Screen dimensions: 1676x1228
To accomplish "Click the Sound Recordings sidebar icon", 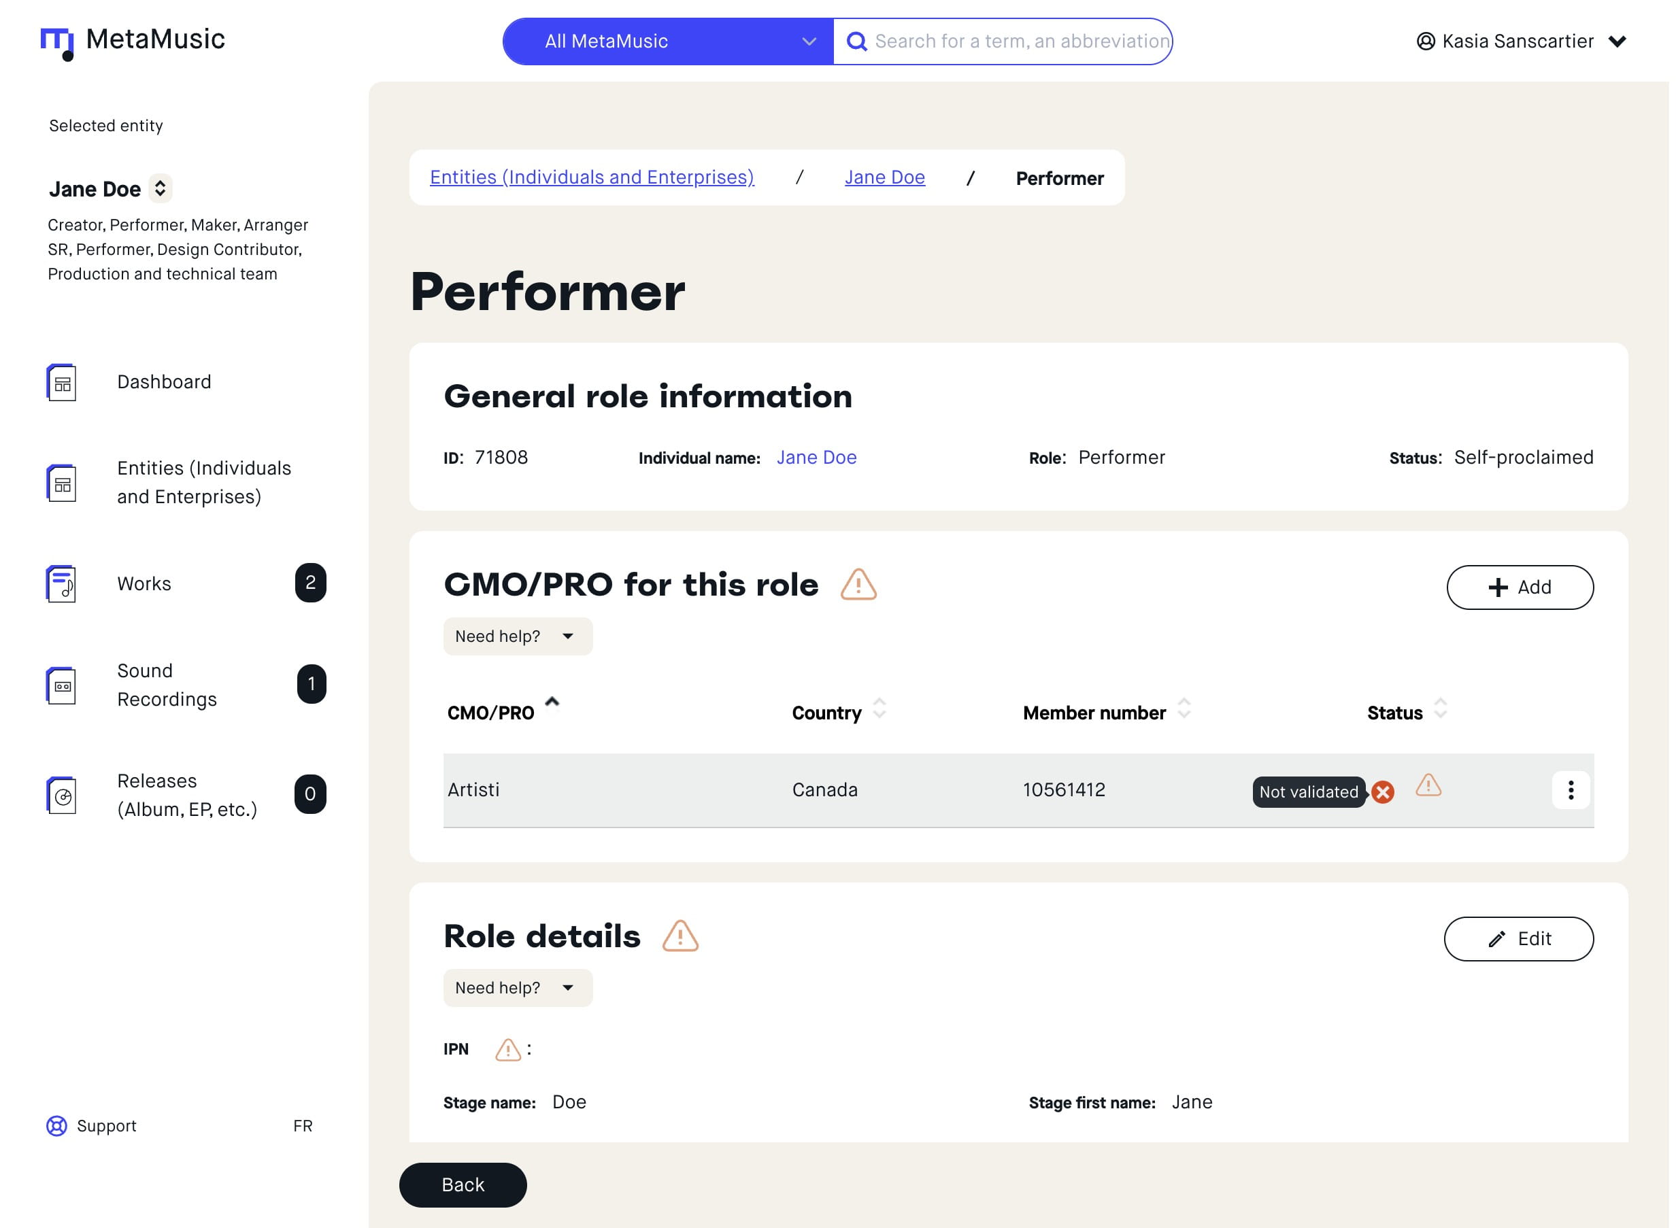I will tap(62, 685).
